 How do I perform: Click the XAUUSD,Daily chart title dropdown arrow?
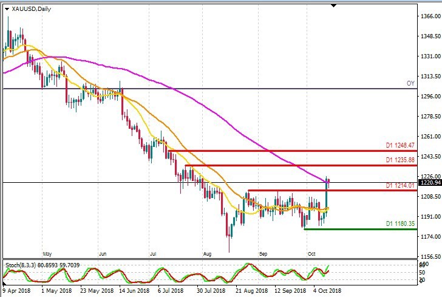[x=7, y=9]
